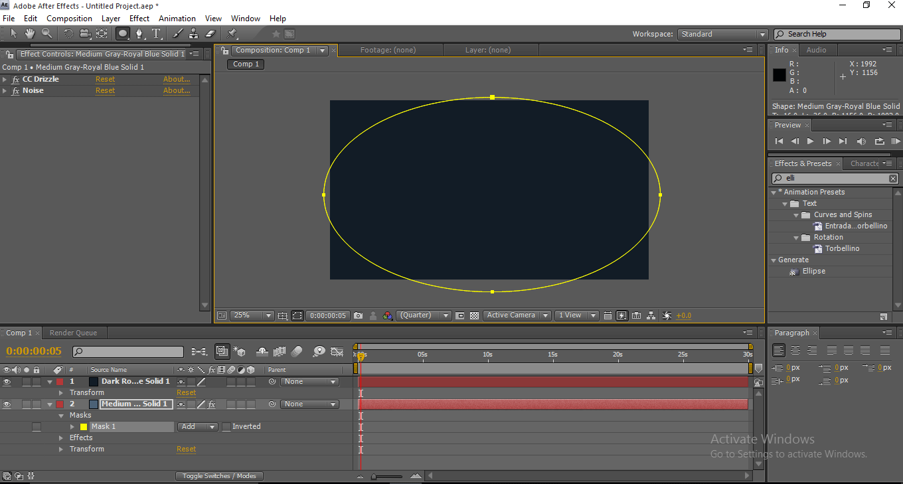Click the Take Snapshot camera icon

(359, 316)
